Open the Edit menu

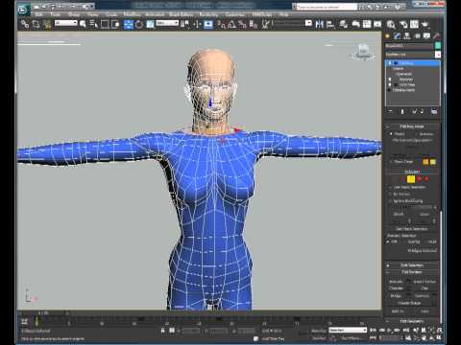[38, 14]
